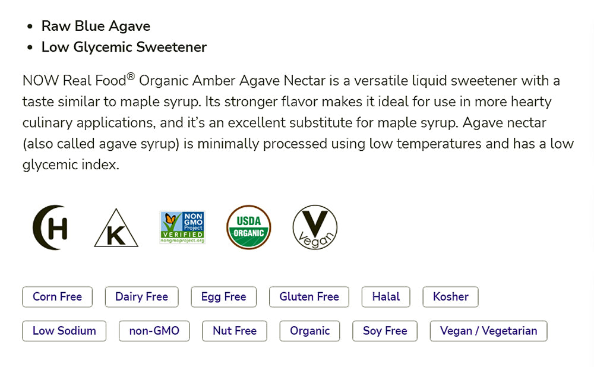The width and height of the screenshot is (594, 367).
Task: Click the non-GMO tag
Action: 154,331
